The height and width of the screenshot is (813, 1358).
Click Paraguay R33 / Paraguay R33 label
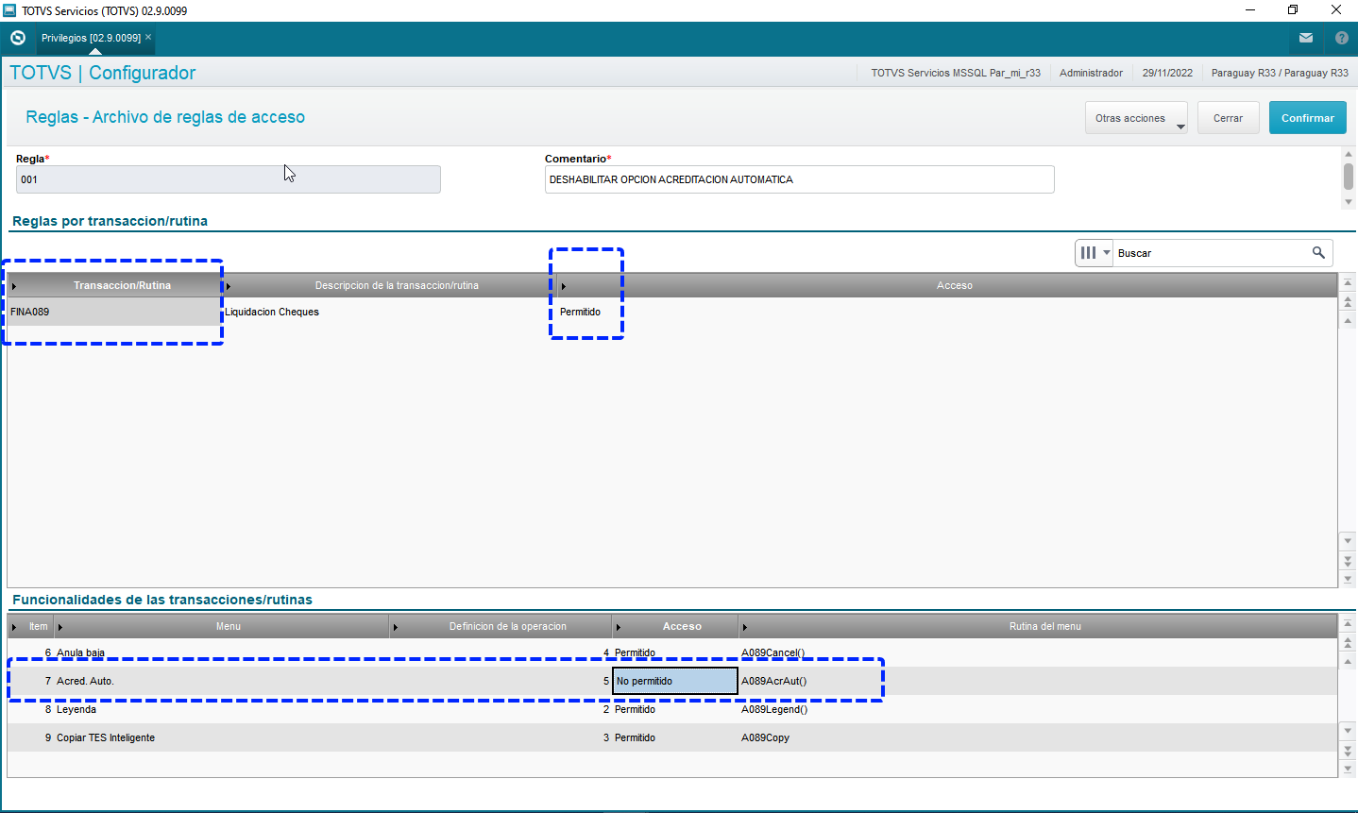pos(1280,73)
